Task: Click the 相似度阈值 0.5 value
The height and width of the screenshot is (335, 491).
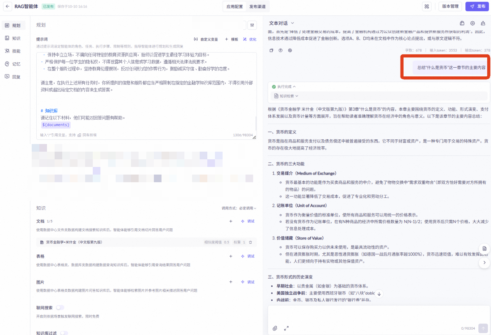Action: 216,242
